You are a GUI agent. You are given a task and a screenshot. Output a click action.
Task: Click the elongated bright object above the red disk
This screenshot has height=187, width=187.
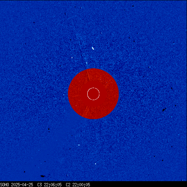[x=93, y=48]
